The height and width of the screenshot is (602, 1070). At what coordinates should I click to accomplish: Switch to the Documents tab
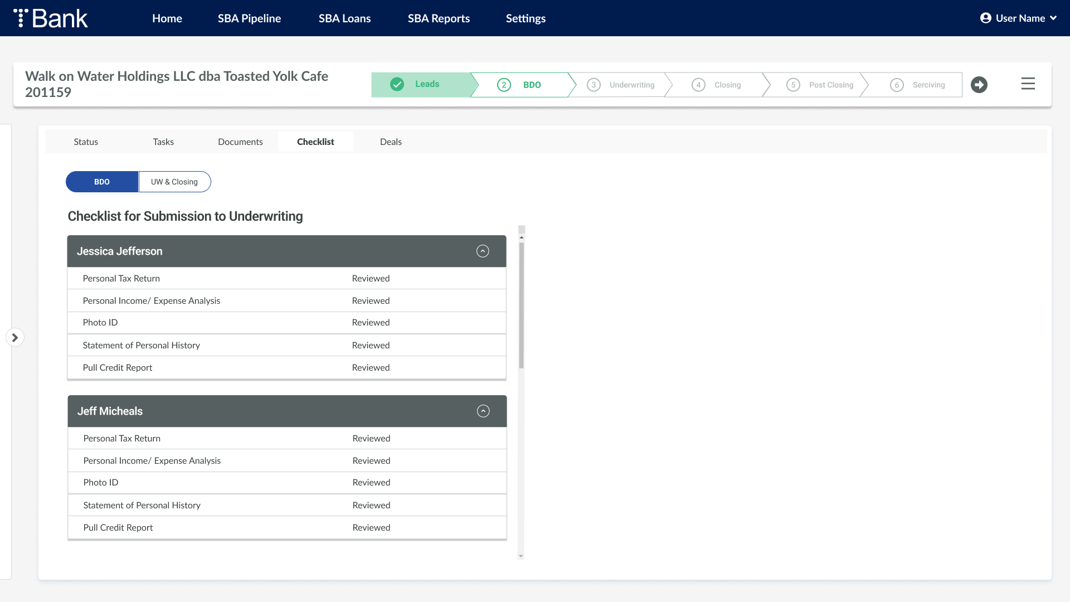pos(240,142)
